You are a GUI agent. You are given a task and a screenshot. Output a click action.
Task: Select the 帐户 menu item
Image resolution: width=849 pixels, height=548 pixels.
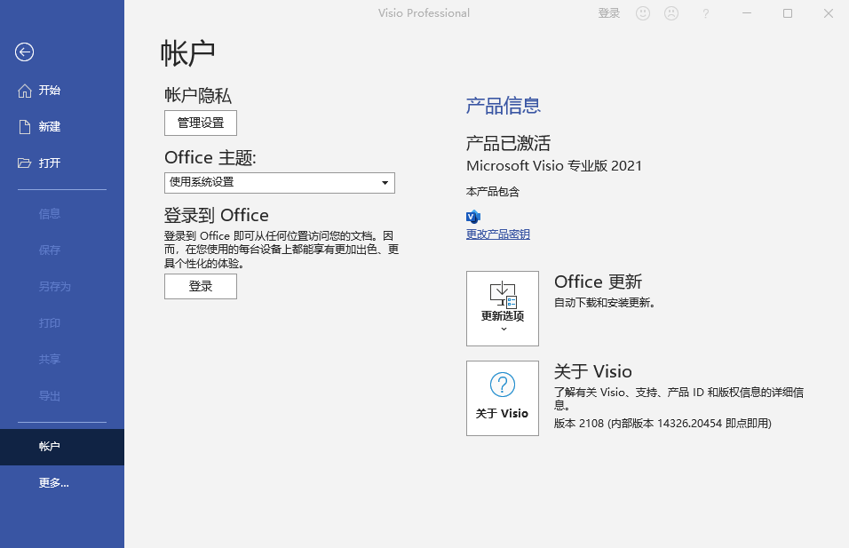coord(62,447)
